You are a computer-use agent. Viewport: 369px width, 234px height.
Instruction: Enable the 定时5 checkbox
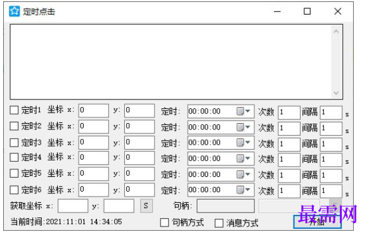point(14,174)
